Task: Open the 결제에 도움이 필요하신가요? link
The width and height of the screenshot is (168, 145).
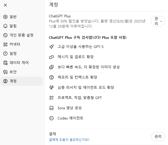Action: pos(69,140)
